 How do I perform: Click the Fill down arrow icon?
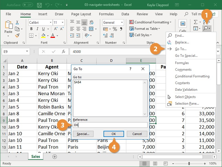click(x=196, y=29)
